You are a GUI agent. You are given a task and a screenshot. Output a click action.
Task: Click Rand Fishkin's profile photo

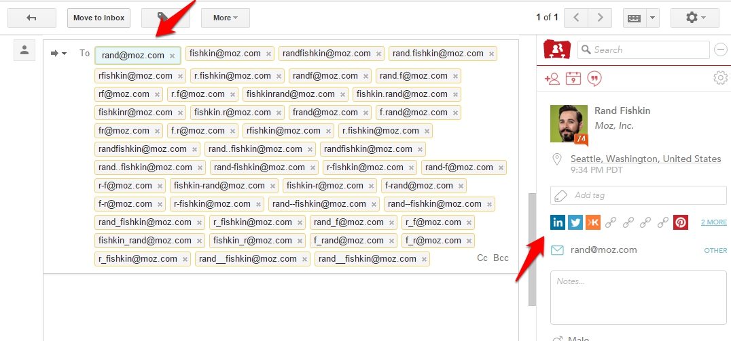click(x=569, y=124)
